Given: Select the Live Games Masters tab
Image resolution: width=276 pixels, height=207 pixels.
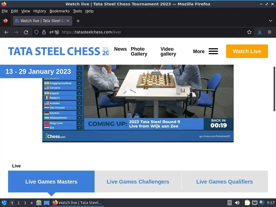Looking at the screenshot, I should [51, 181].
